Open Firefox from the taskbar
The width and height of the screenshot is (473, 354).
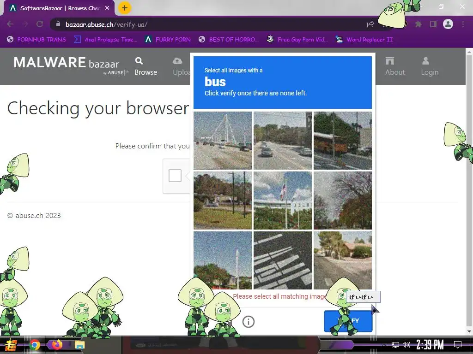coord(57,345)
